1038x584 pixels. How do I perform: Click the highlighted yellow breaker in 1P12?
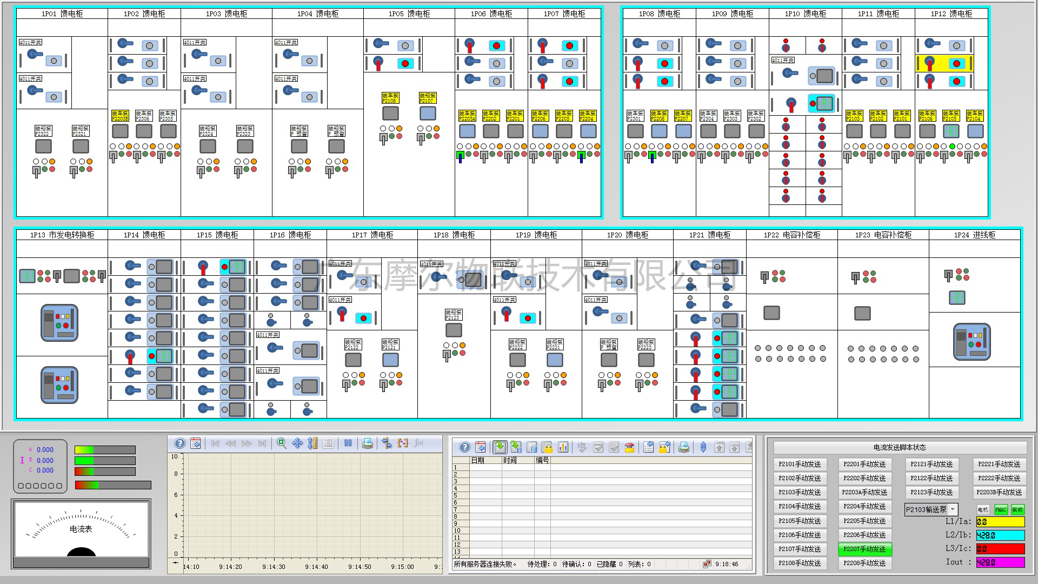coord(944,64)
